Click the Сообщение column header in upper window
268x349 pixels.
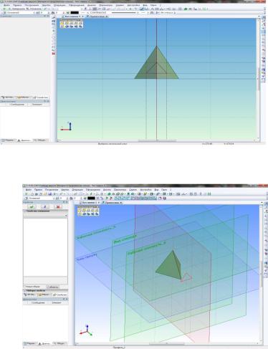[17, 105]
